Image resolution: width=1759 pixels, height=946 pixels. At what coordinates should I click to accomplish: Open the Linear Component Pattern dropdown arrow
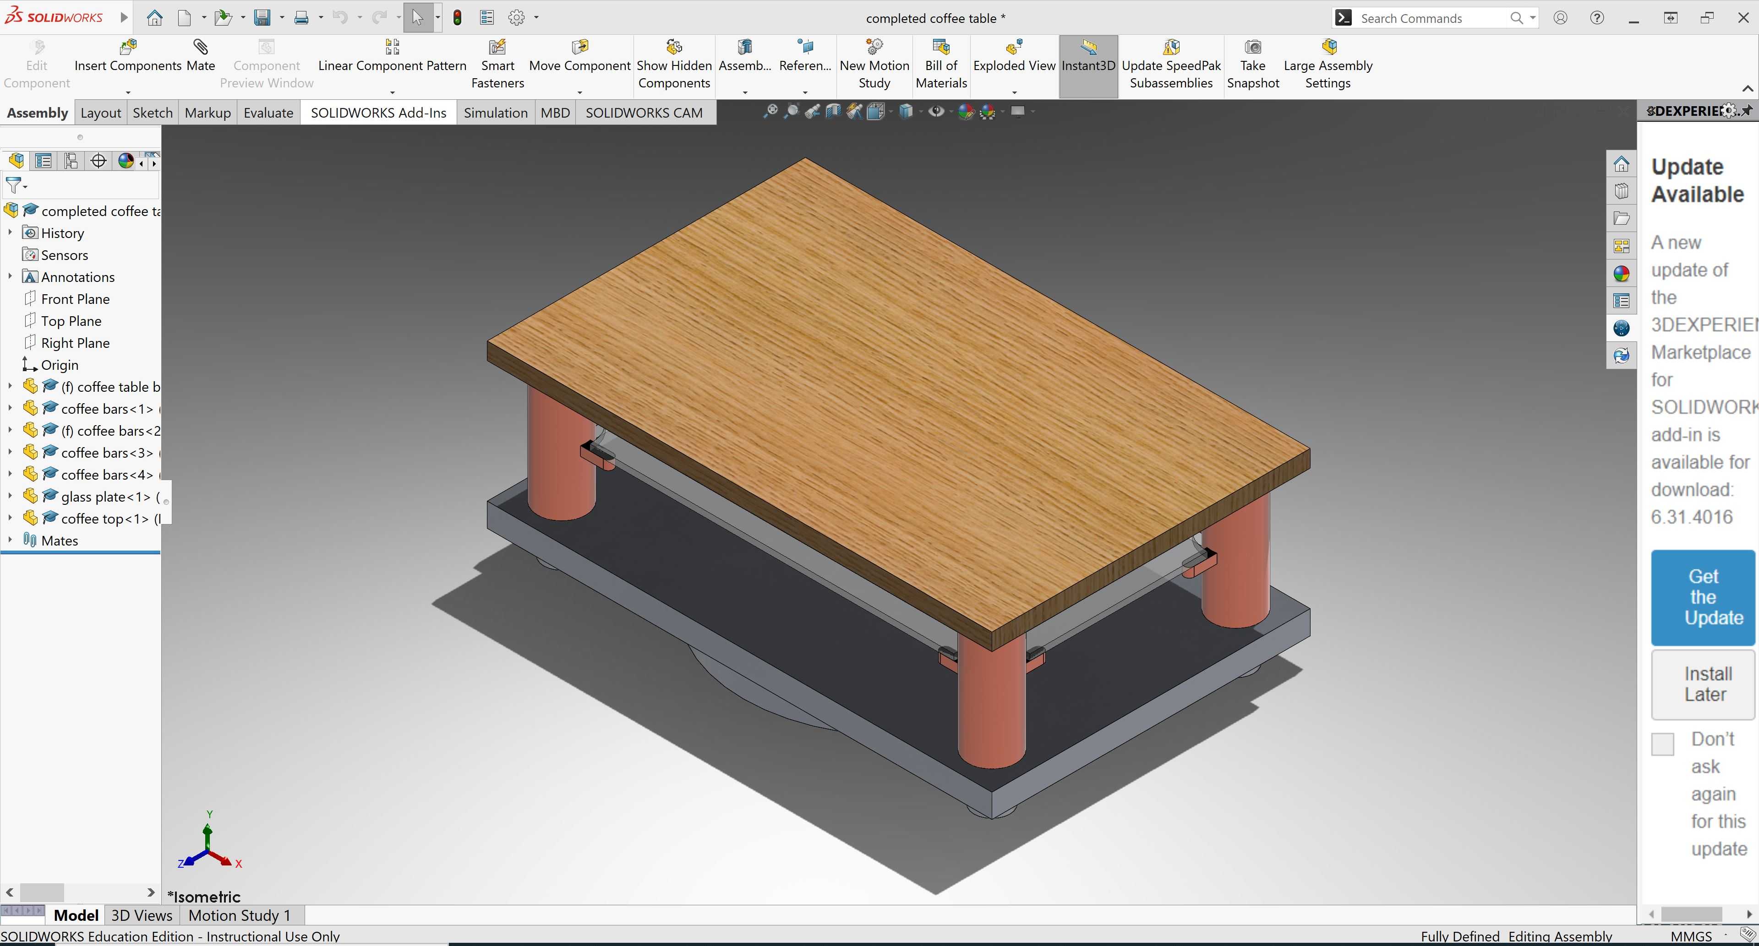(x=393, y=92)
